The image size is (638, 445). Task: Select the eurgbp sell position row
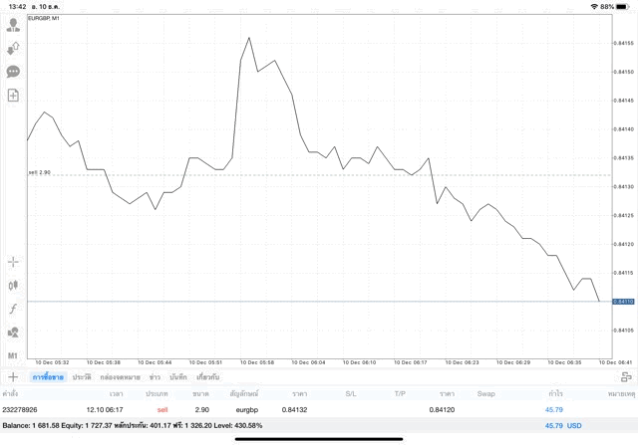pyautogui.click(x=299, y=409)
